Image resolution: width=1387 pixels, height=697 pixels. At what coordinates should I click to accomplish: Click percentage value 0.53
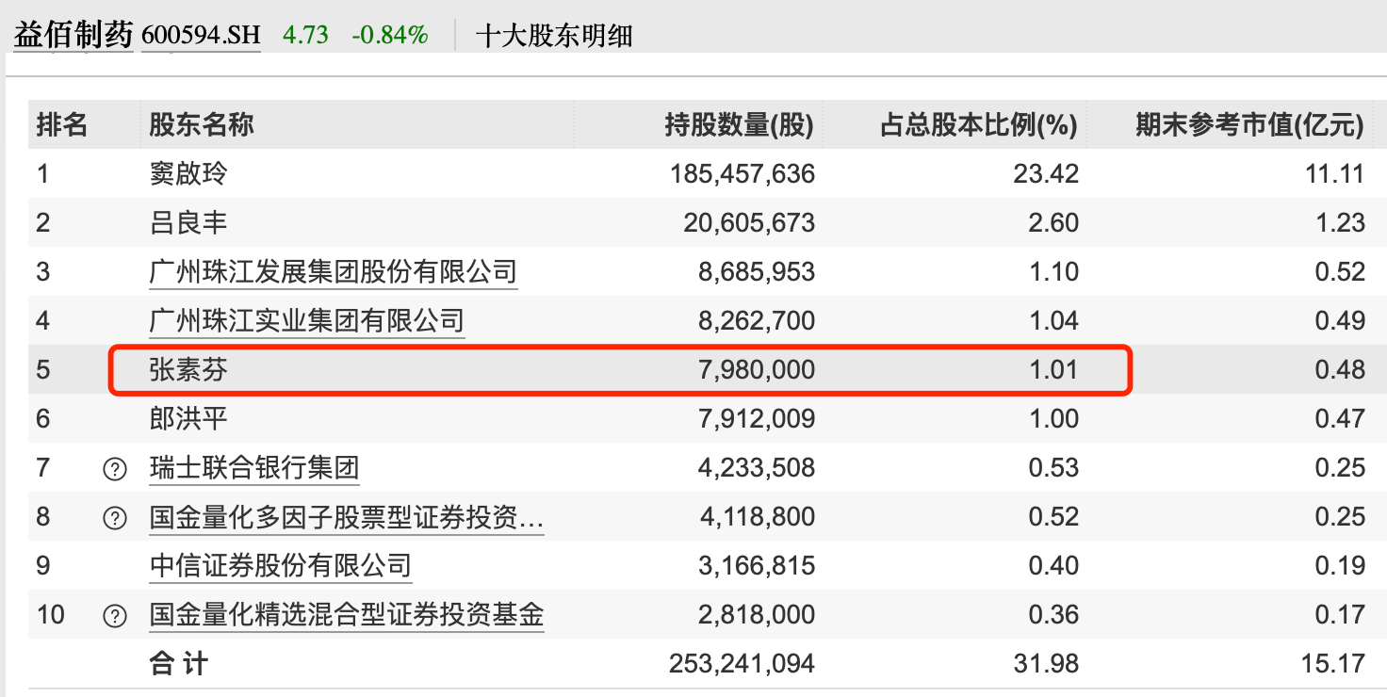point(1054,468)
